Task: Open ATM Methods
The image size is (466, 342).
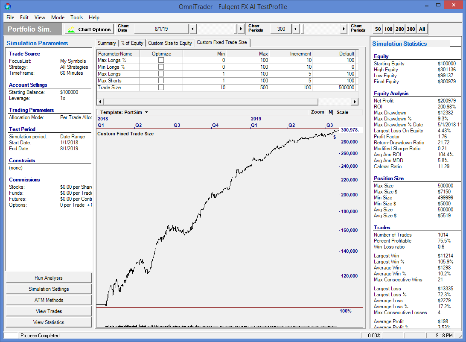Action: [x=49, y=300]
